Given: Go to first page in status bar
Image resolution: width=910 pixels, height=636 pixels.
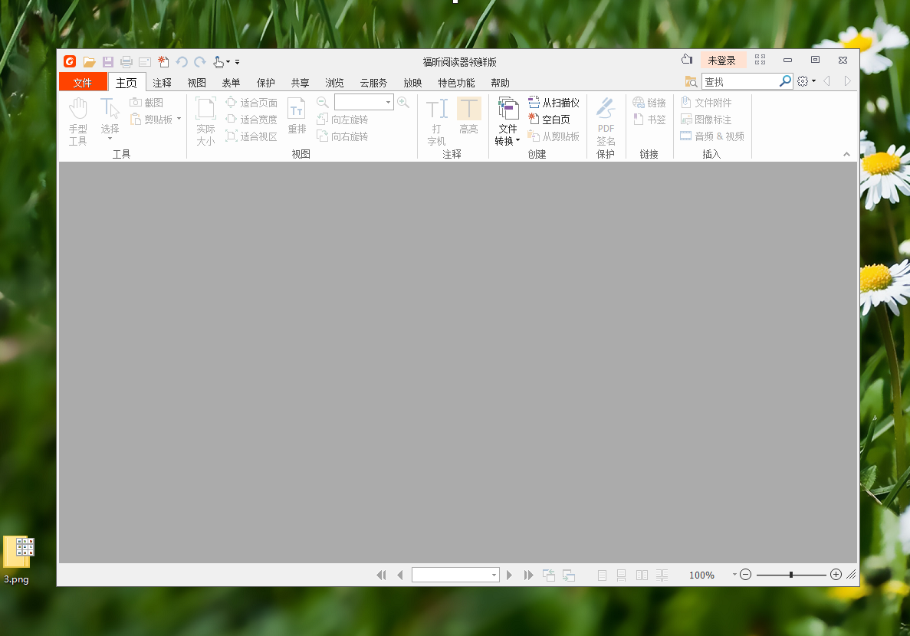Looking at the screenshot, I should pos(381,575).
